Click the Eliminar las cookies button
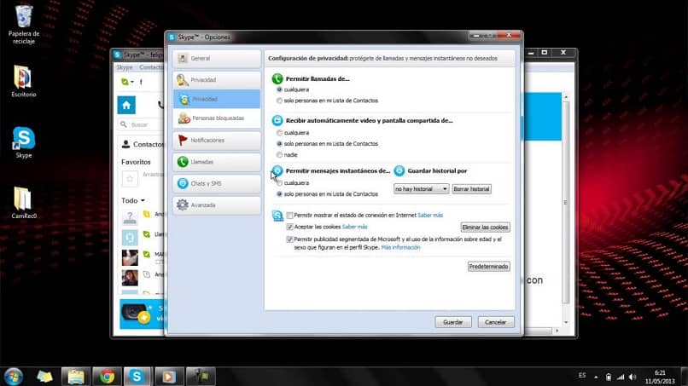The width and height of the screenshot is (688, 386). [485, 228]
